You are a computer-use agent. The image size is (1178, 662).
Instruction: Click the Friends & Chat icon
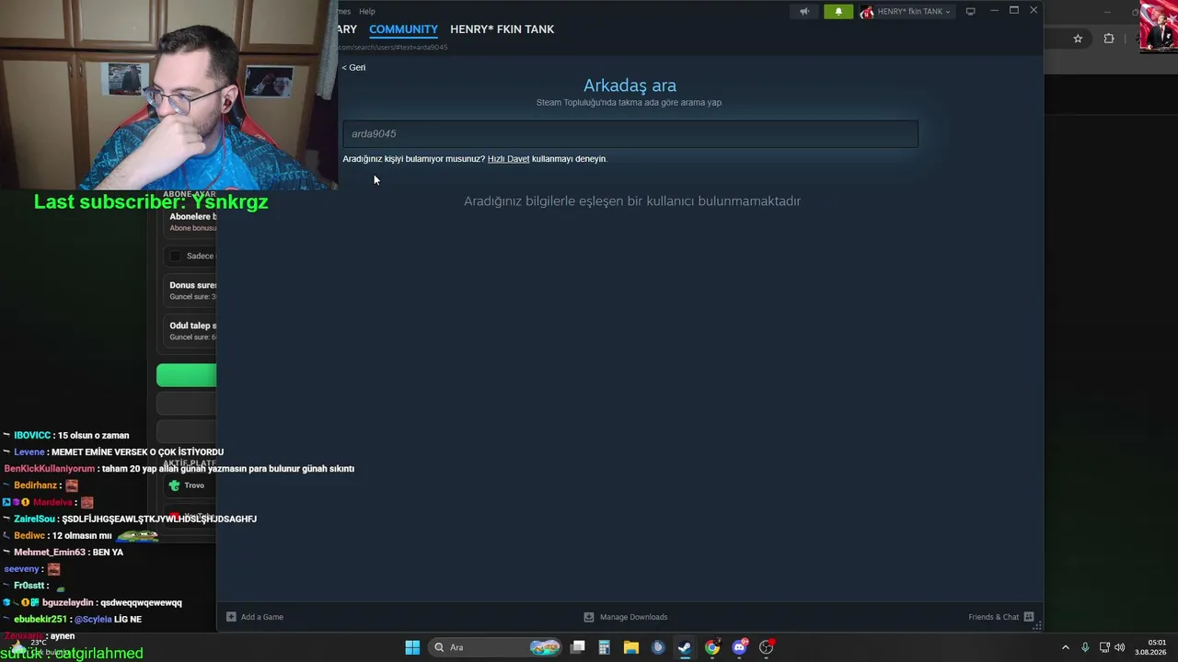[1029, 617]
